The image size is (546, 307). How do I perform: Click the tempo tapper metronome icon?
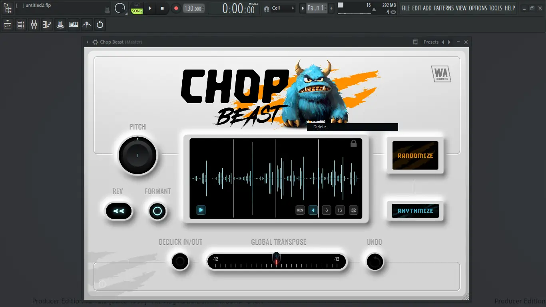87,25
